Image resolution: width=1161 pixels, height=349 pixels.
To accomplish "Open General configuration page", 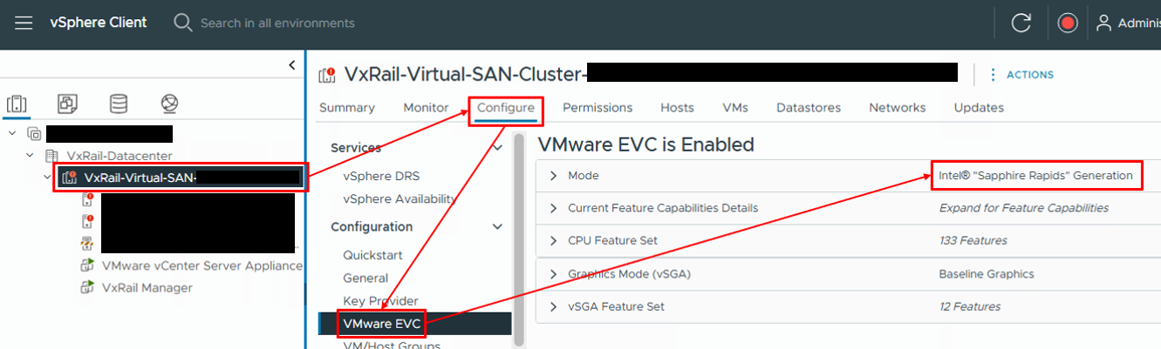I will (x=365, y=279).
